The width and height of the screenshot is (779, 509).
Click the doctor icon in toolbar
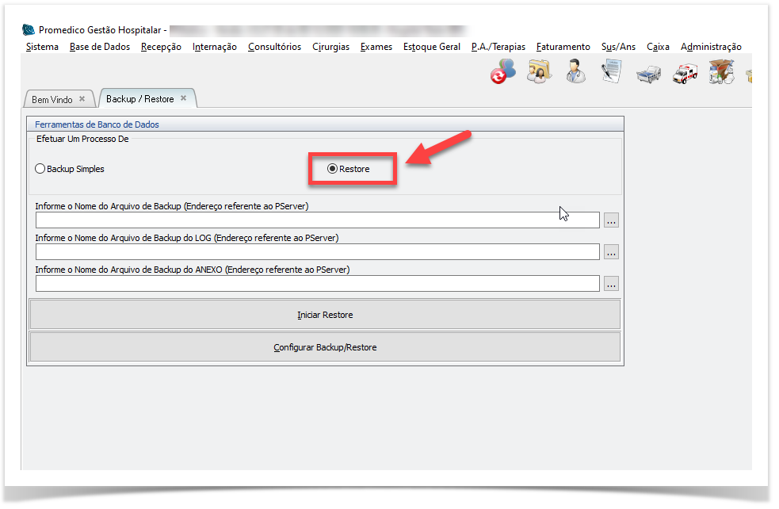pyautogui.click(x=576, y=73)
